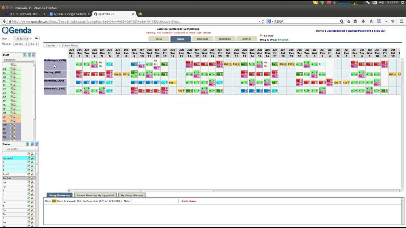
Task: Toggle red magnifier for staff RR
Action: pos(15,133)
